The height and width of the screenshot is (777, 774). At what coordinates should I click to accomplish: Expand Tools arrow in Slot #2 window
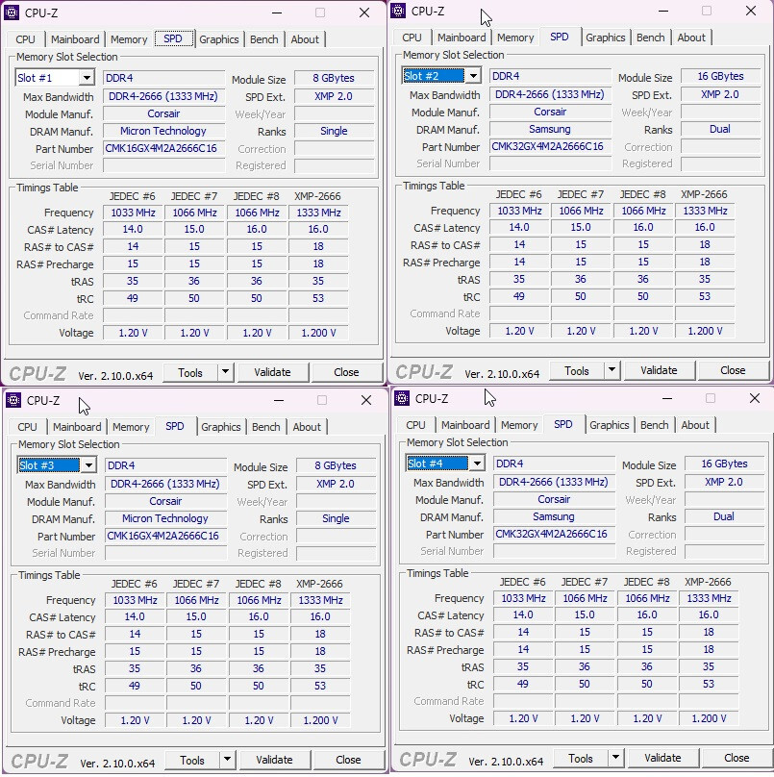(612, 369)
